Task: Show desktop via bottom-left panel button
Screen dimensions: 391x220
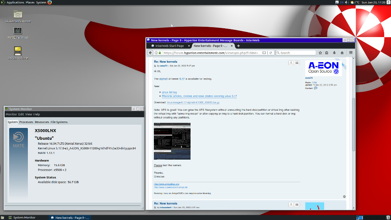Action: tap(3, 217)
